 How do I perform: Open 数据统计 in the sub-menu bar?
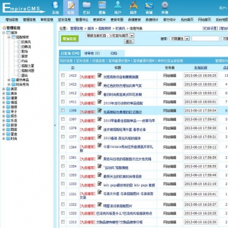152,20
